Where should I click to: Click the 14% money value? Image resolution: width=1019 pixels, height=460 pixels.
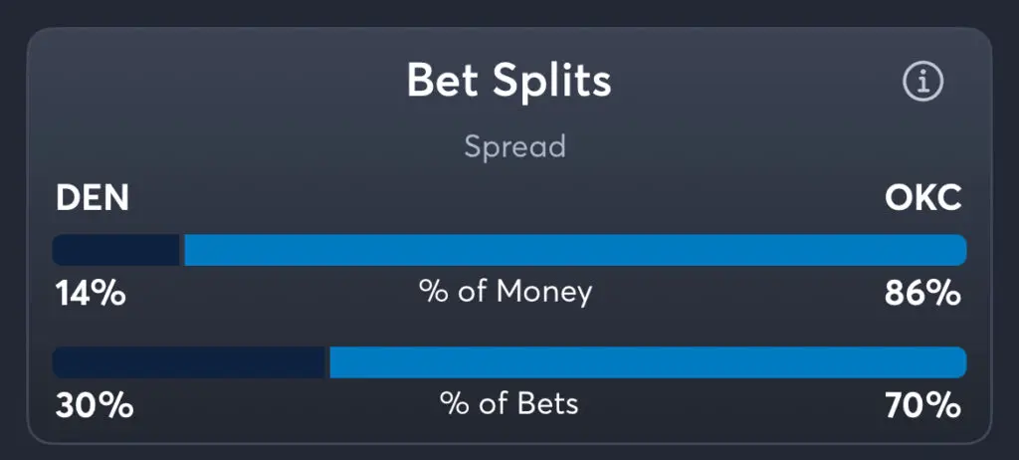(91, 294)
